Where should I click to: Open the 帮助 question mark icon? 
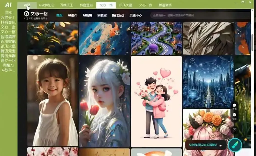click(234, 115)
